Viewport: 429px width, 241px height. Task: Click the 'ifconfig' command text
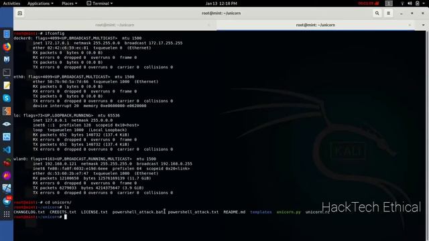coord(54,33)
